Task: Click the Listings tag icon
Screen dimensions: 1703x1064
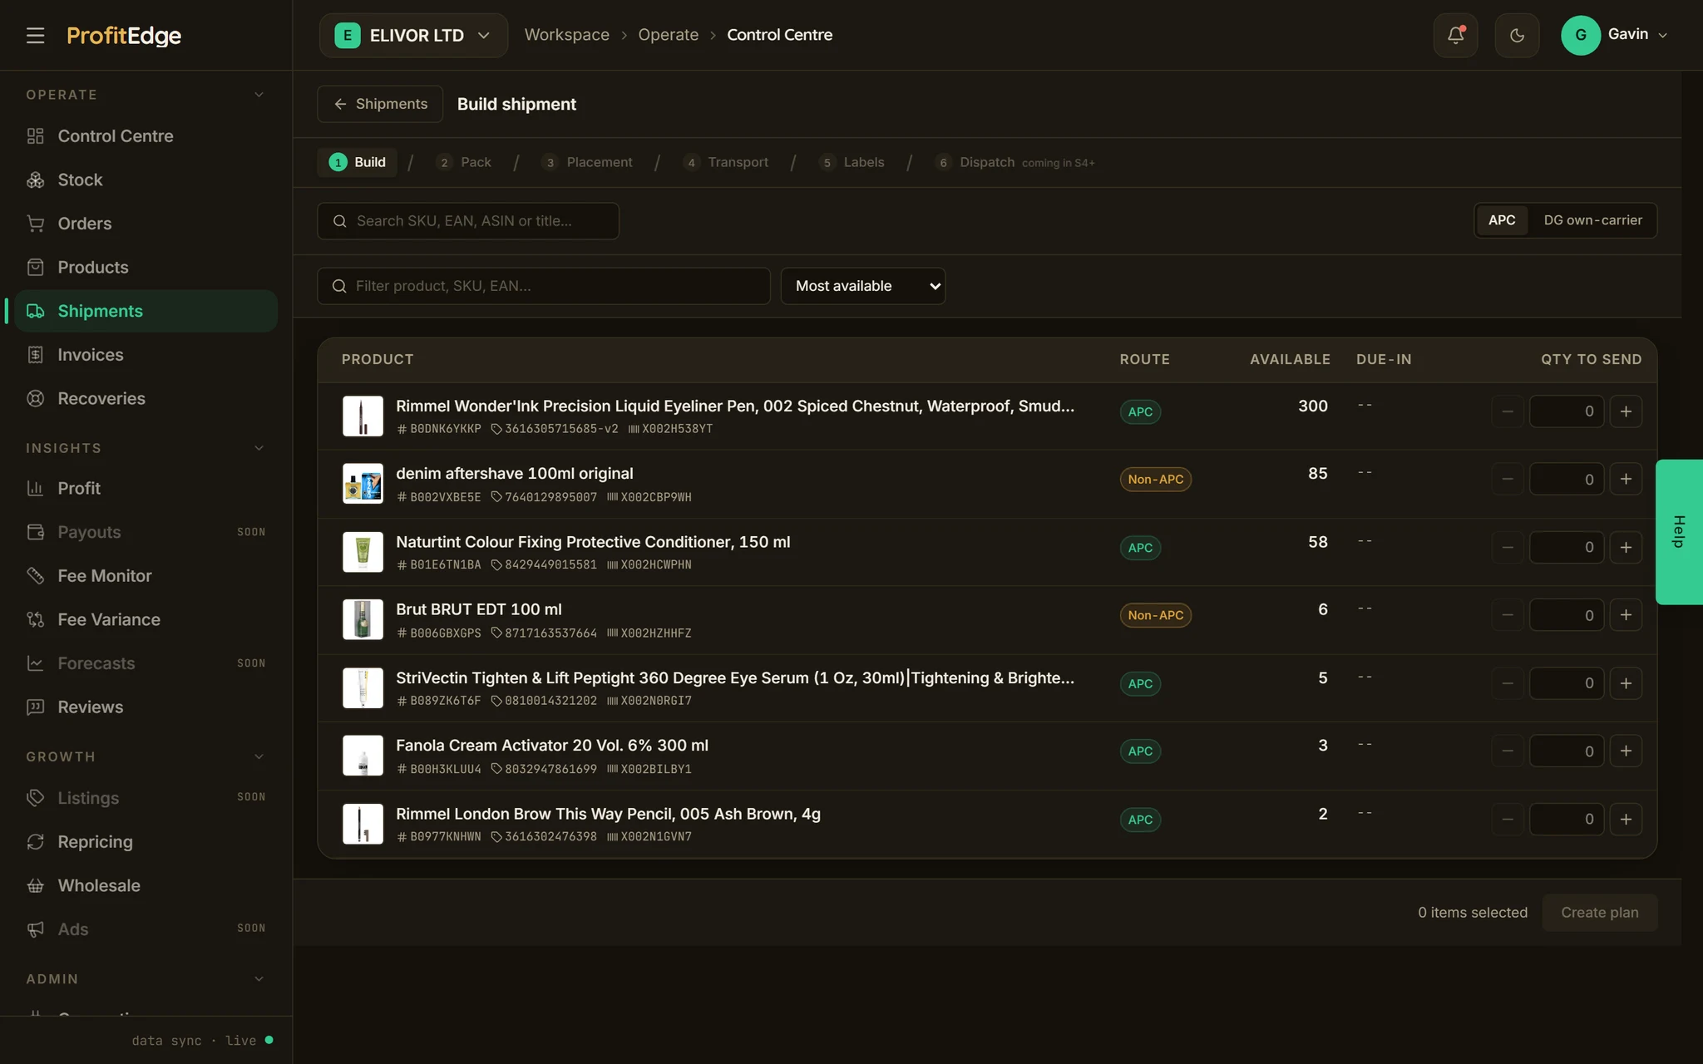Action: coord(35,798)
